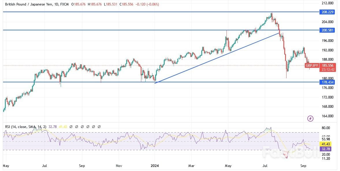Image resolution: width=340 pixels, height=171 pixels.
Task: Click the third crossed-circle icon in RSI header
Action: (x=82, y=127)
